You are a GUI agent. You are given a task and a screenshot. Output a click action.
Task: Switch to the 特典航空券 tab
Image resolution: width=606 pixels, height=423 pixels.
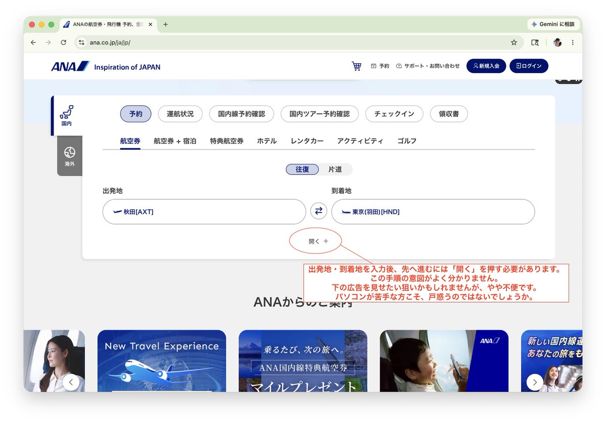point(227,141)
